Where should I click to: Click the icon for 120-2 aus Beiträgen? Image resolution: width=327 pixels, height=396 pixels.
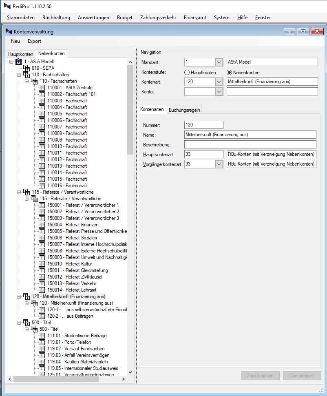coord(42,316)
